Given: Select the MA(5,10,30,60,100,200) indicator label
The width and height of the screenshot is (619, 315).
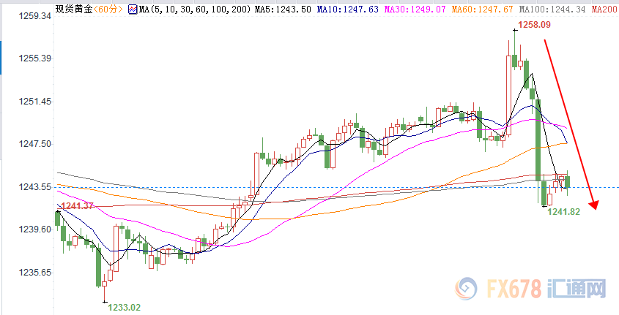Looking at the screenshot, I should pos(195,9).
